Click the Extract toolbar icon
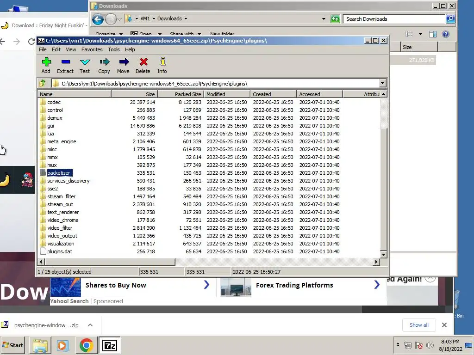 coord(65,62)
